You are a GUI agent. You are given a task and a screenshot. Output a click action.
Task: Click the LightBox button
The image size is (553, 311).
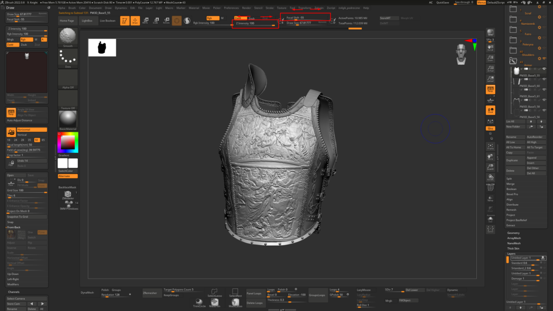pyautogui.click(x=86, y=21)
